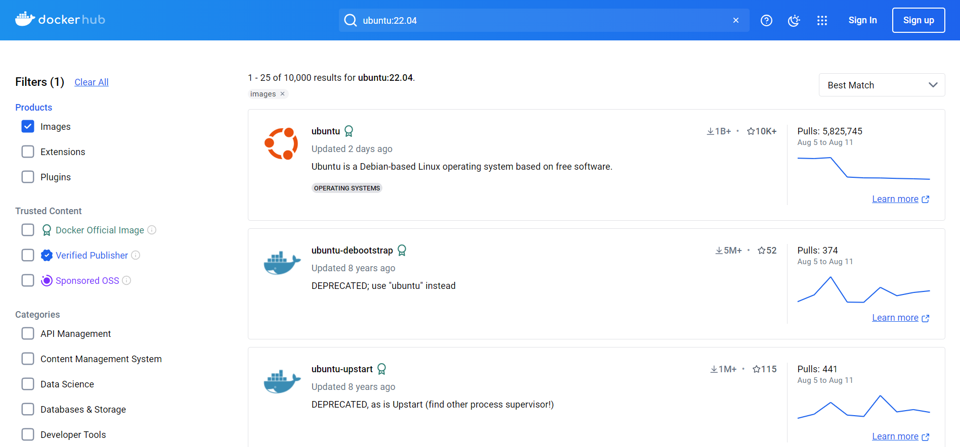The width and height of the screenshot is (960, 447).
Task: Open Learn more link for ubuntu-debootstrap
Action: coord(900,318)
